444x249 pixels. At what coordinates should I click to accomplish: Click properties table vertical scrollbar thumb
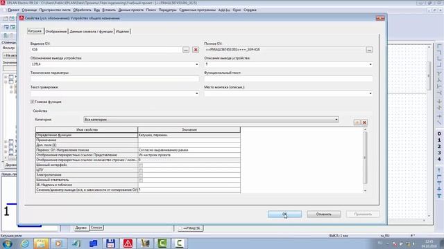click(365, 158)
